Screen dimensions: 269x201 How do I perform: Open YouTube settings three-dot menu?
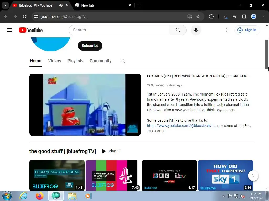coord(227,30)
